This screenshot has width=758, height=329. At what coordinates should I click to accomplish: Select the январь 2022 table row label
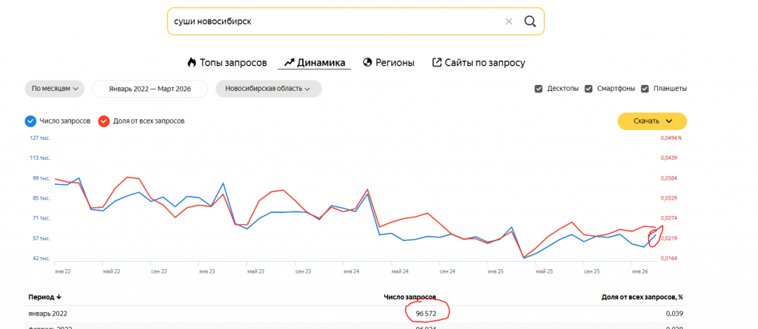coord(48,313)
